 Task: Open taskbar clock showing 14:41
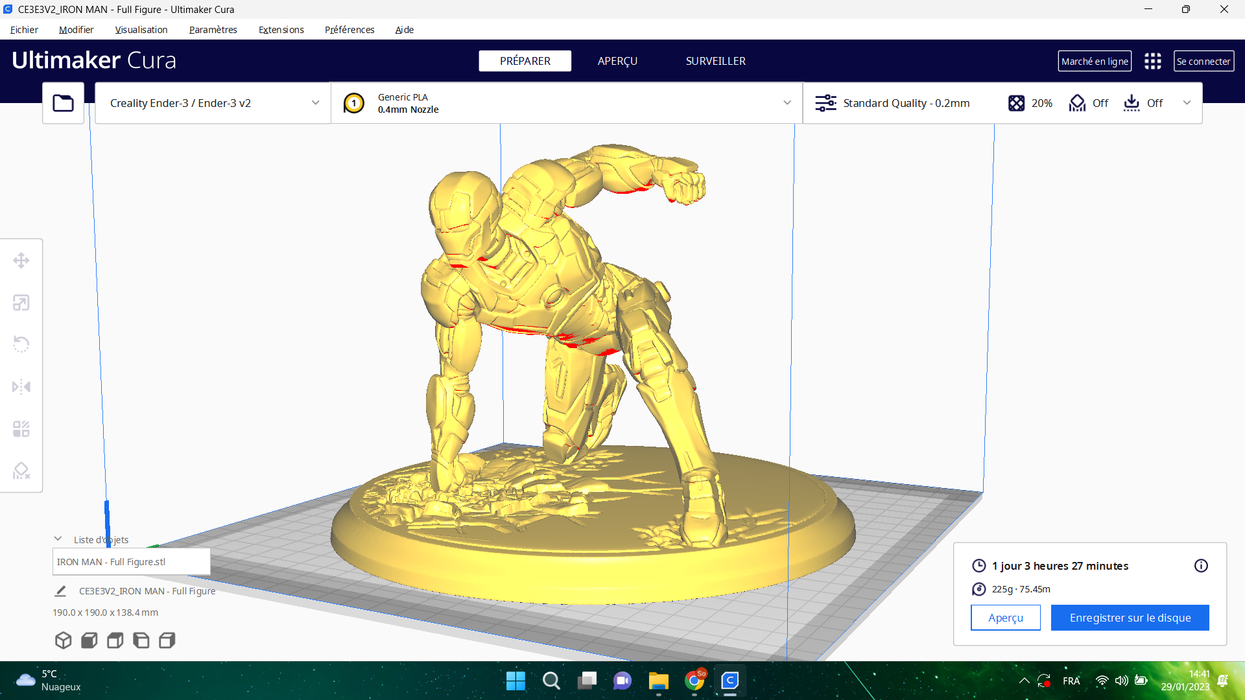(x=1185, y=681)
